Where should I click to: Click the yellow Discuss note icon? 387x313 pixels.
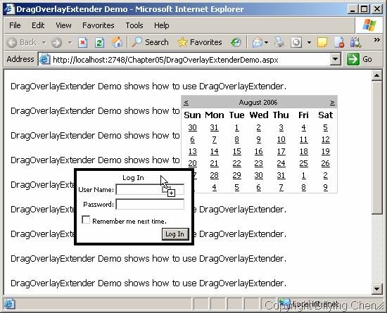point(322,42)
